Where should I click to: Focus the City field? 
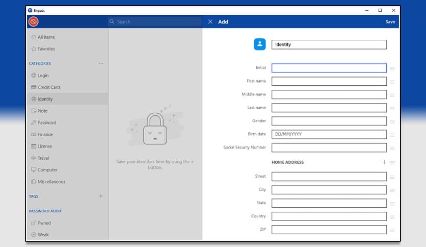[329, 190]
